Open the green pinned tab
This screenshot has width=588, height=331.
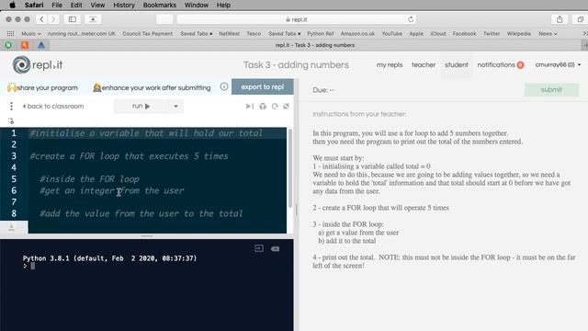[8, 45]
